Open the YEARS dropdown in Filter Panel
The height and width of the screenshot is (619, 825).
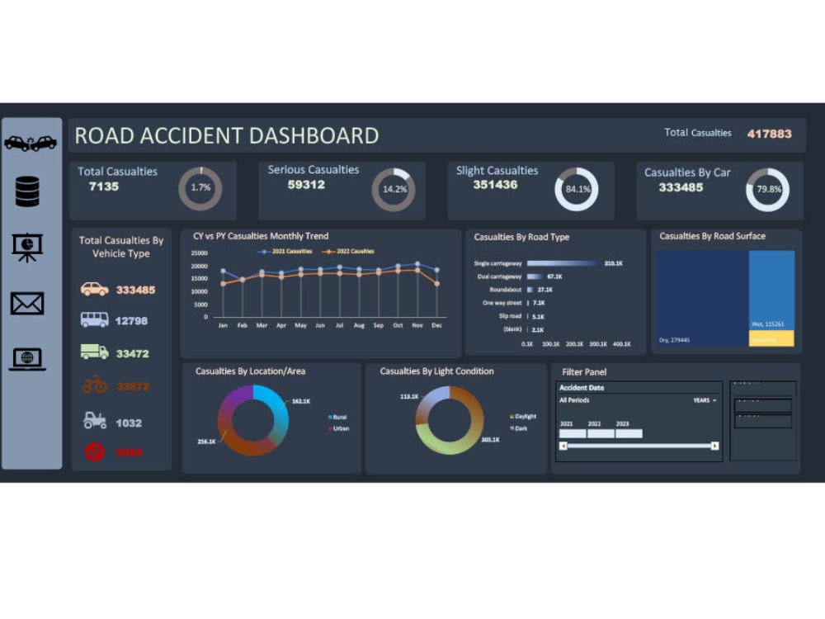(x=705, y=400)
